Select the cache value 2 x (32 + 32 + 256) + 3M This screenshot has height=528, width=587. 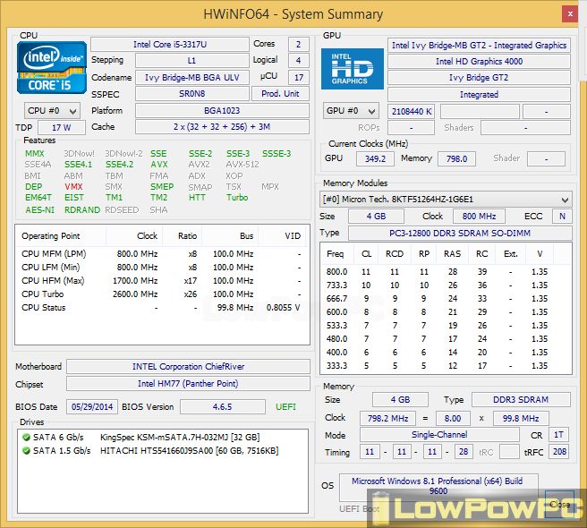pos(222,126)
